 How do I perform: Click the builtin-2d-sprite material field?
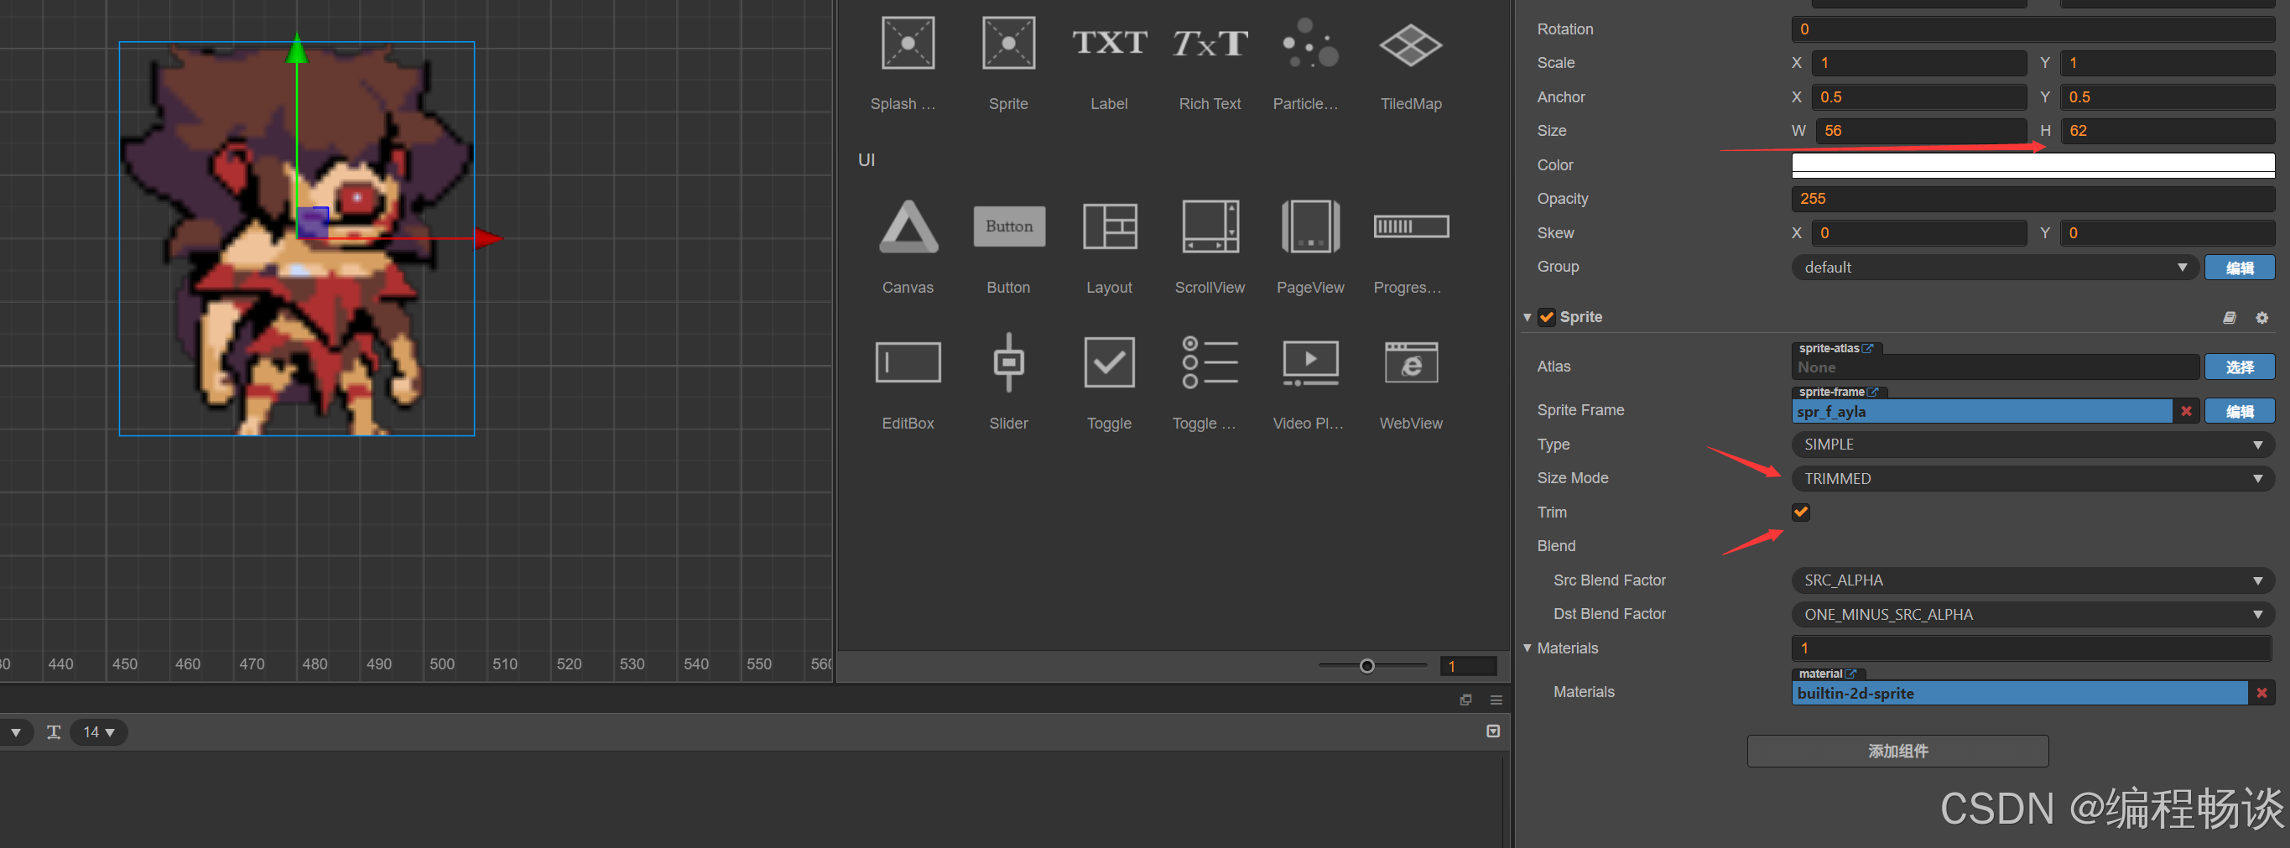(2019, 693)
